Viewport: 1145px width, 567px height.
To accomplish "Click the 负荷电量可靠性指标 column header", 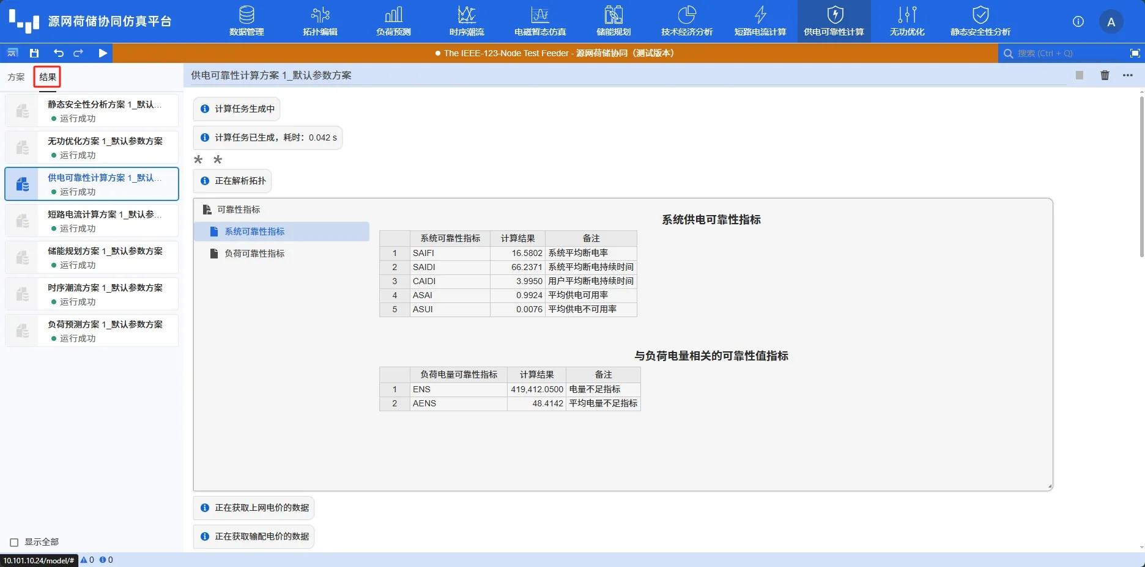I will (x=459, y=375).
